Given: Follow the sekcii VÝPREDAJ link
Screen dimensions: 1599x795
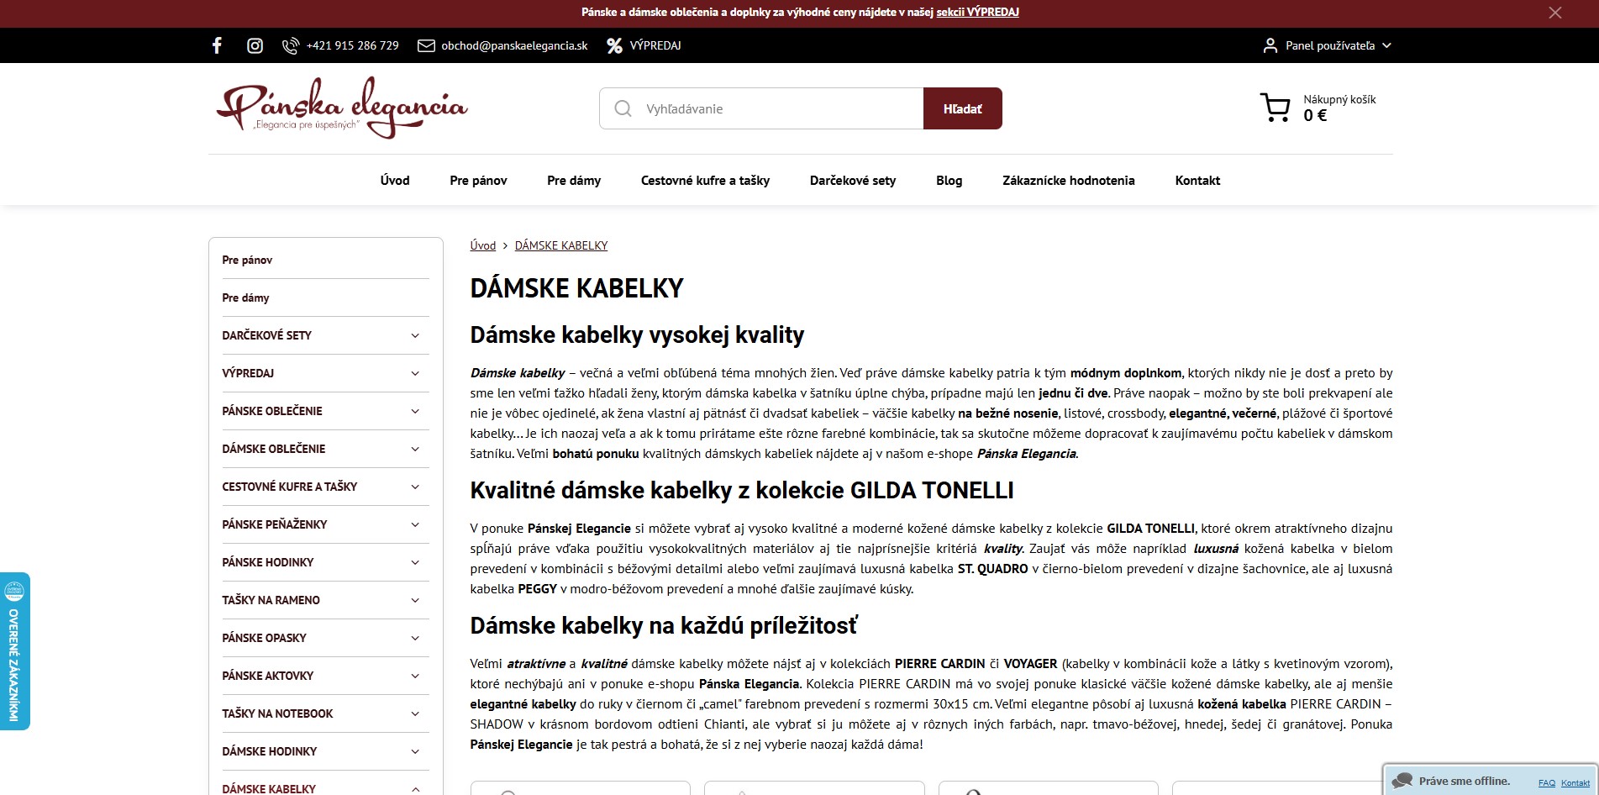Looking at the screenshot, I should point(977,12).
